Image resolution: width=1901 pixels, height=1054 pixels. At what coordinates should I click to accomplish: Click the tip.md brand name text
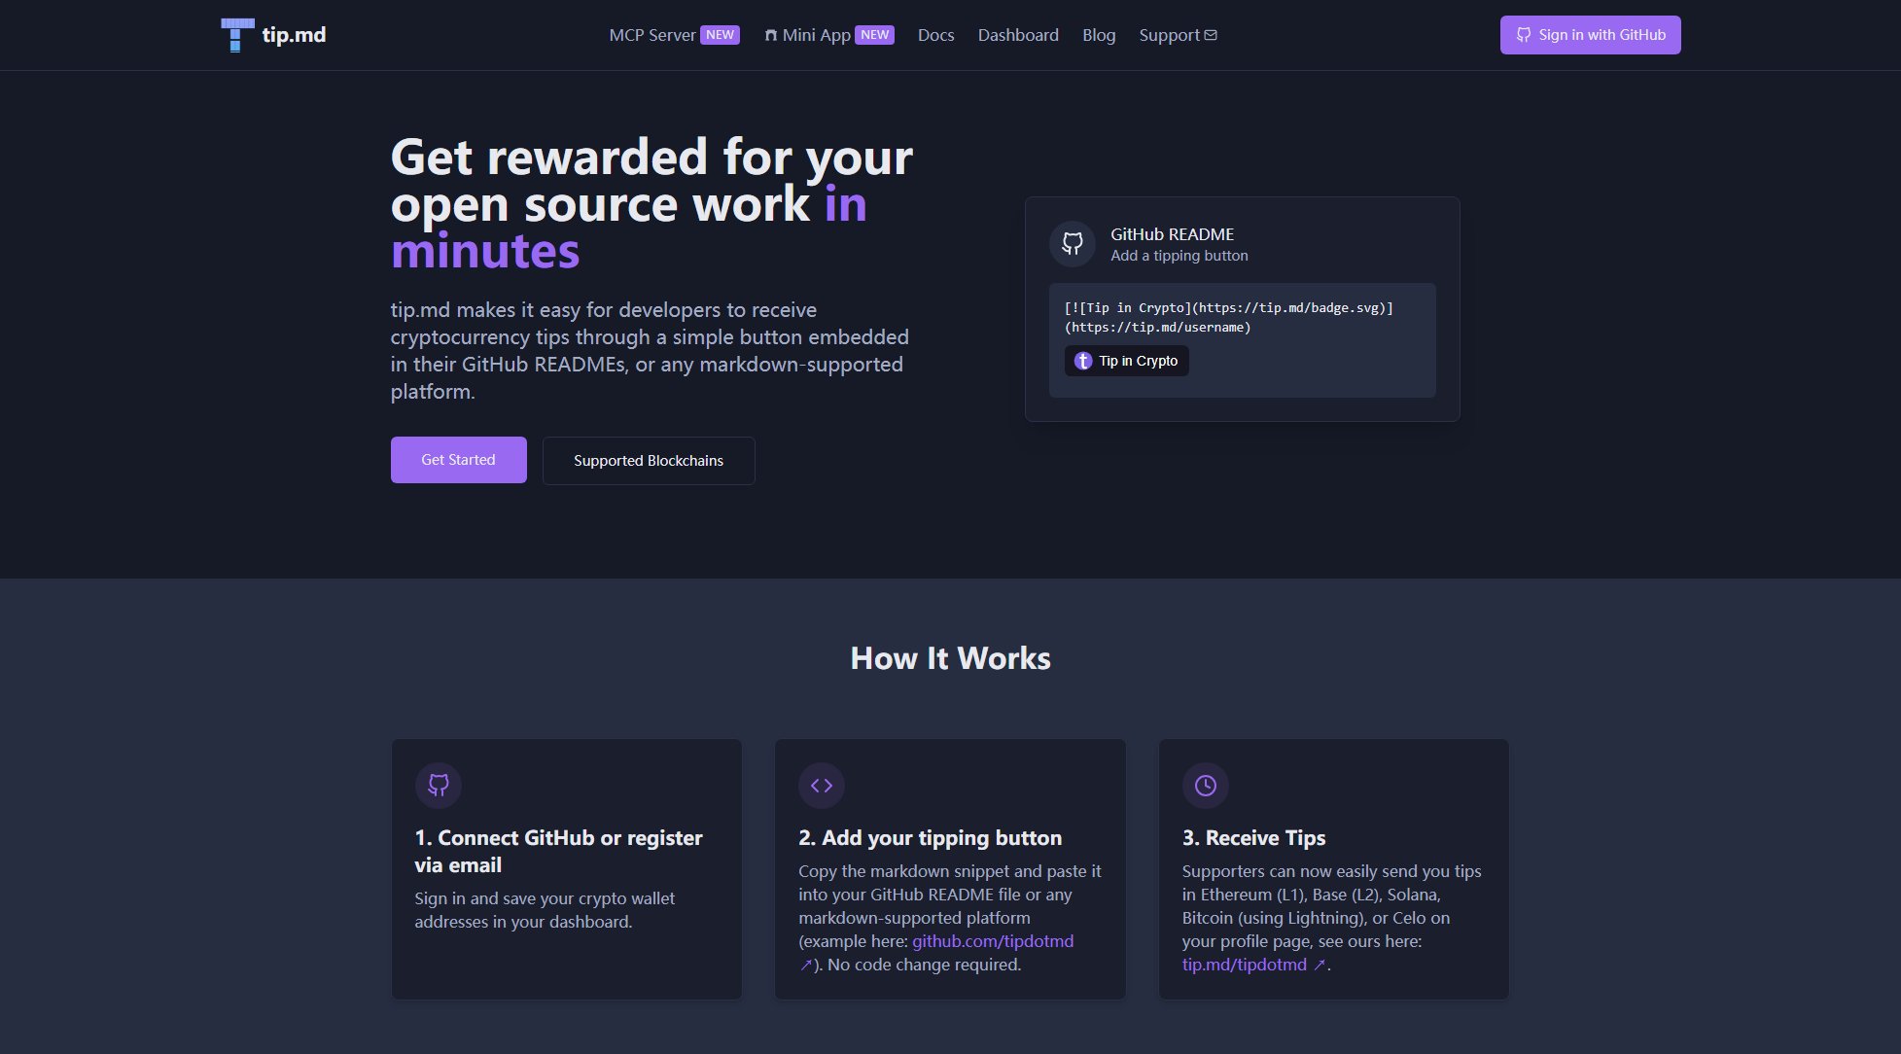point(294,35)
